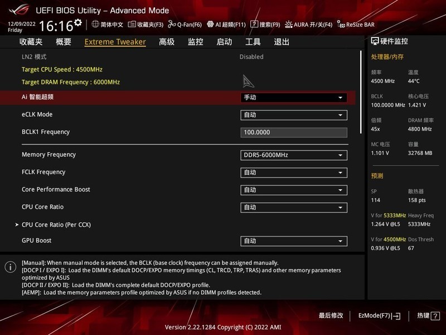
Task: Click the info icon beside help text
Action: [x=11, y=267]
